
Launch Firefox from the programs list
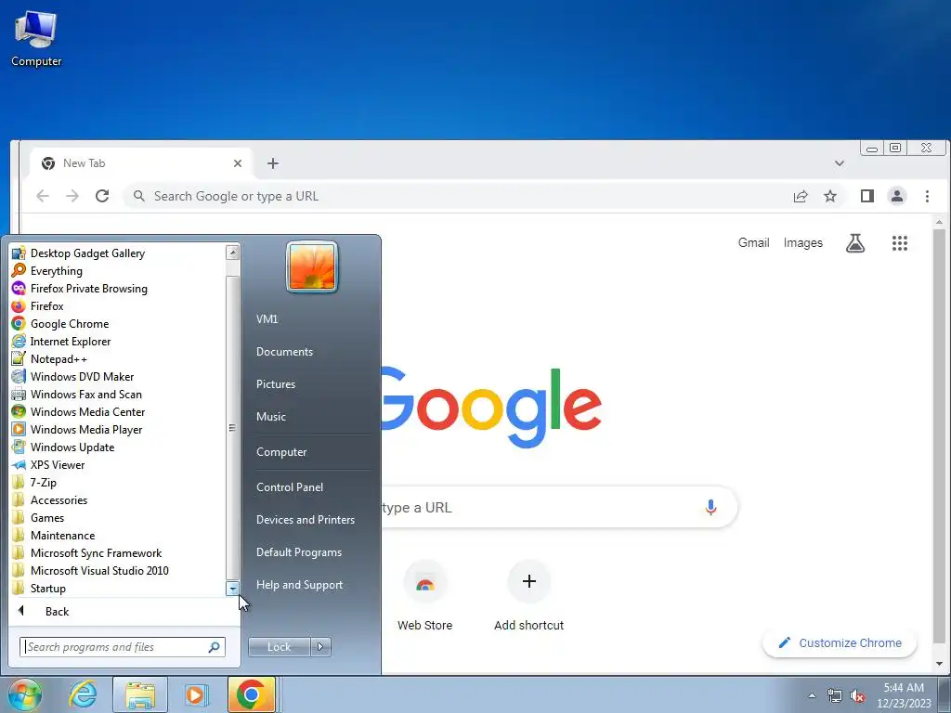46,306
